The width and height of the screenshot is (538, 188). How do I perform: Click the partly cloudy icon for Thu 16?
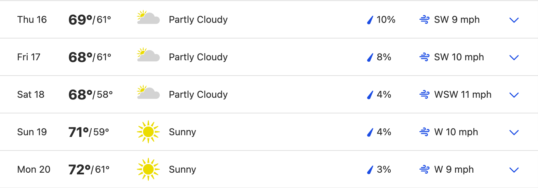click(x=148, y=18)
